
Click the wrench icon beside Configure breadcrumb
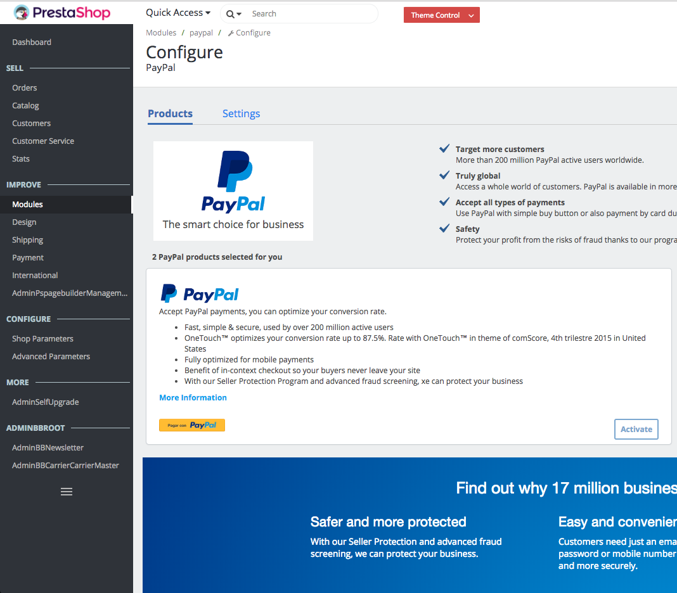[x=231, y=33]
